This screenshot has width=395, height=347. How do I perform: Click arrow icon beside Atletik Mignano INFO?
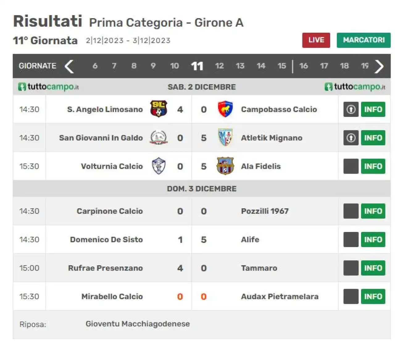pos(351,138)
